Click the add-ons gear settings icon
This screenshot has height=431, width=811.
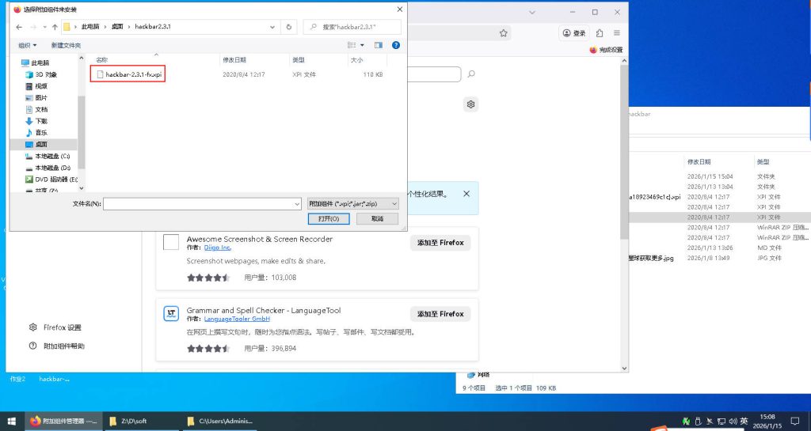[470, 104]
